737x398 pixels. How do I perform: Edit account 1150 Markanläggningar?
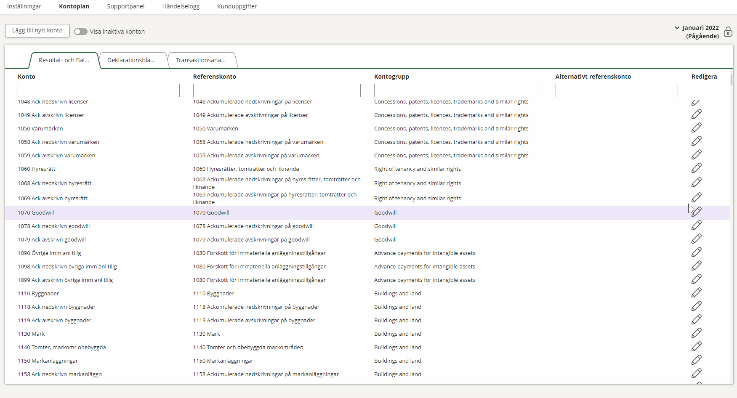tap(696, 360)
